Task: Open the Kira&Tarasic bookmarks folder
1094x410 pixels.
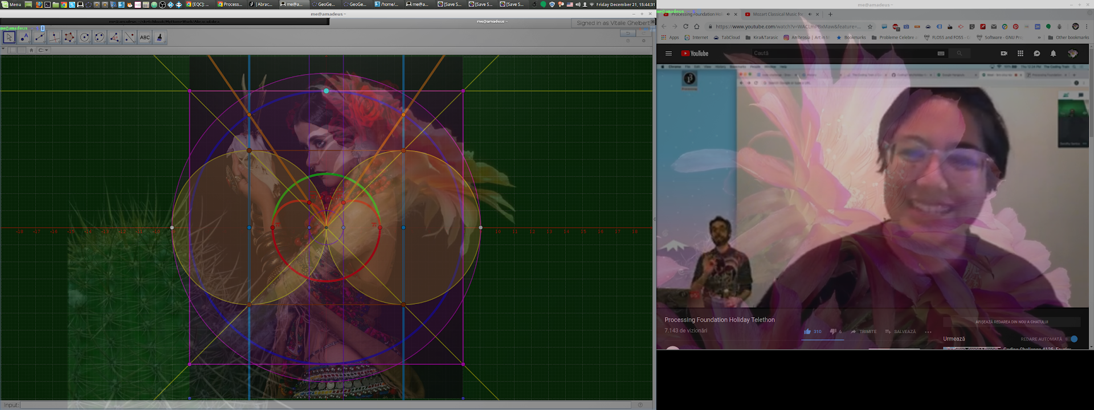Action: (x=762, y=38)
